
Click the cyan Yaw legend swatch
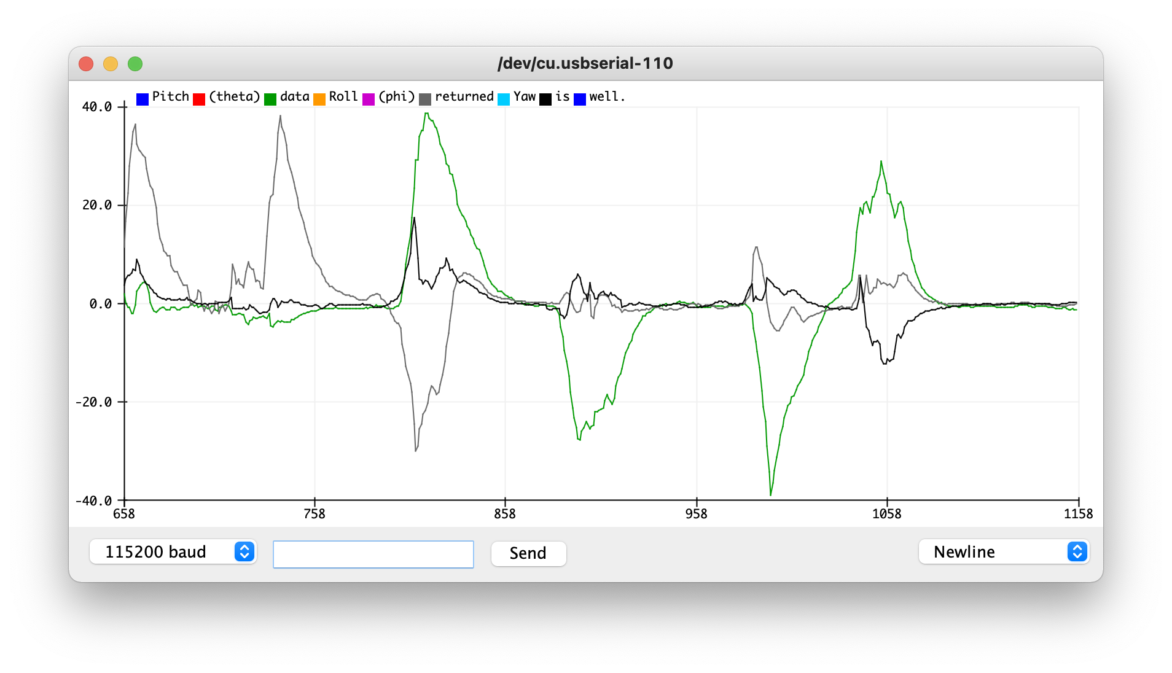coord(504,99)
